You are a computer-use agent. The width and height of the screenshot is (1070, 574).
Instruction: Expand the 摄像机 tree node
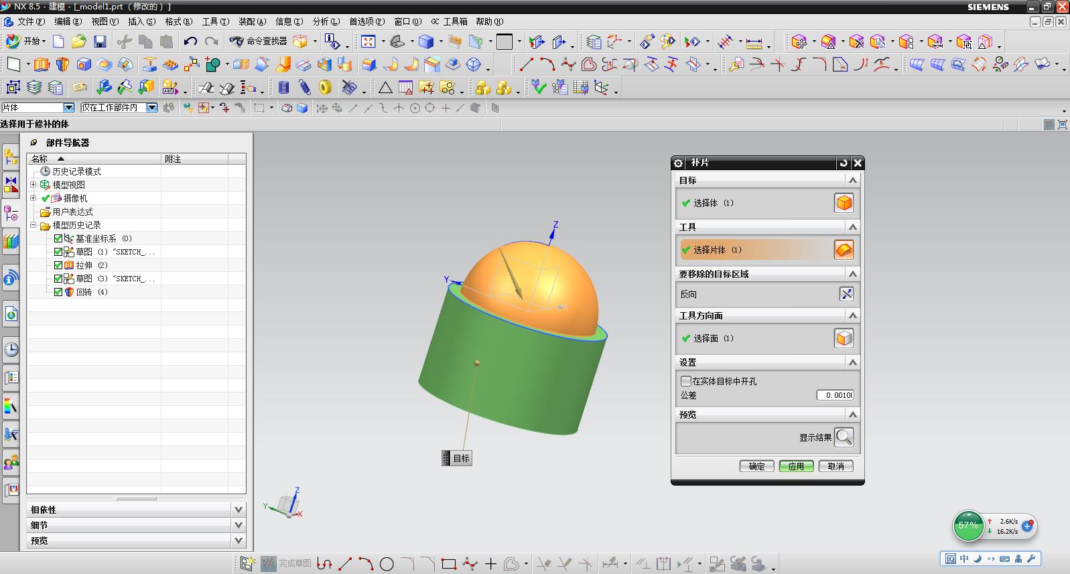click(x=33, y=198)
